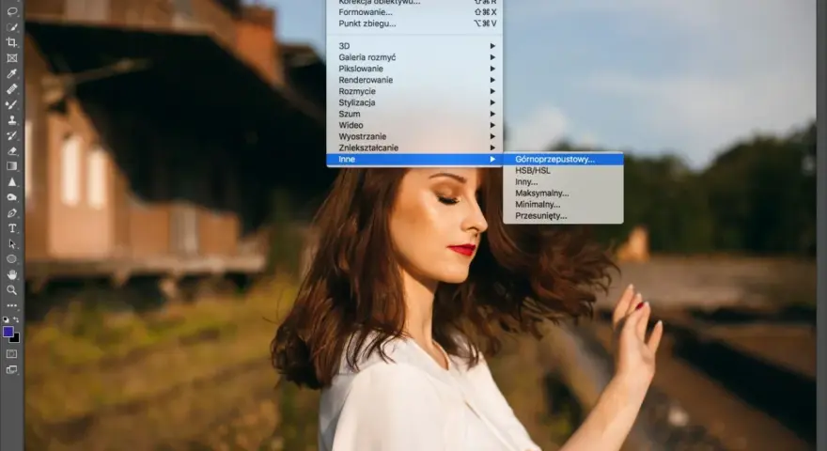Select the Pen tool
The width and height of the screenshot is (827, 451).
point(11,213)
